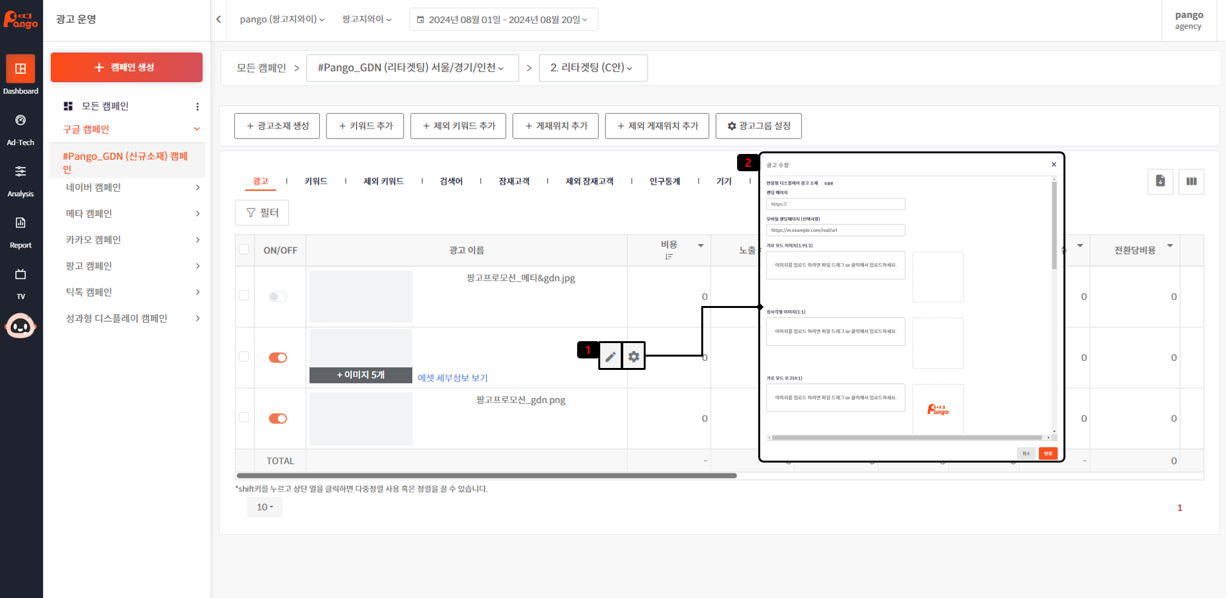Toggle the switch for 팡고프로모션_gdn.png
This screenshot has width=1226, height=598.
click(x=278, y=418)
